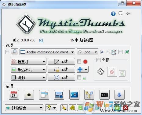Click the title bar help question button

(x=122, y=3)
